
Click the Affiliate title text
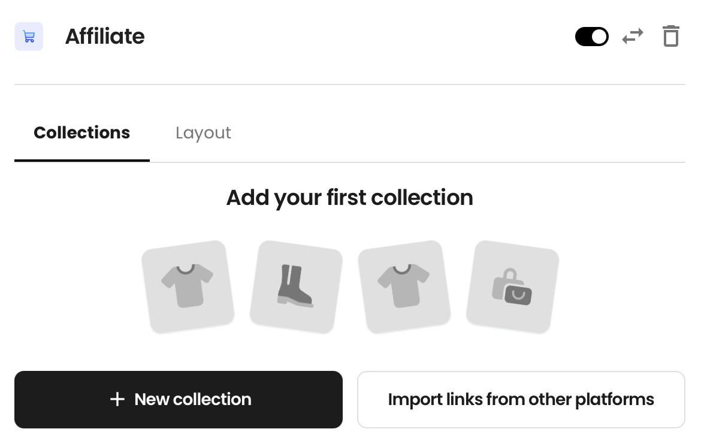pyautogui.click(x=105, y=36)
